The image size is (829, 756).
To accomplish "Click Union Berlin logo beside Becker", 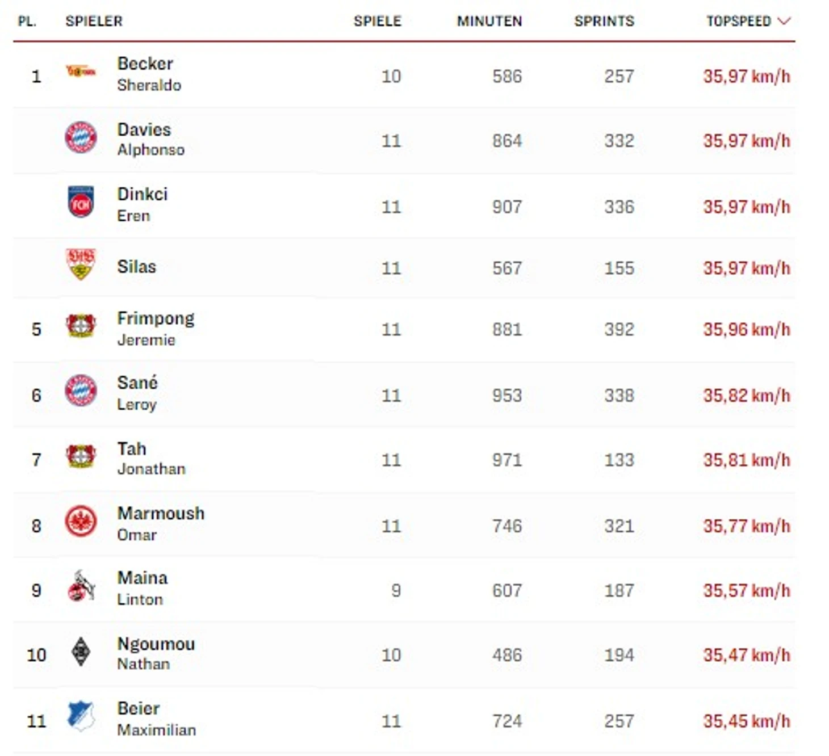I will (81, 72).
